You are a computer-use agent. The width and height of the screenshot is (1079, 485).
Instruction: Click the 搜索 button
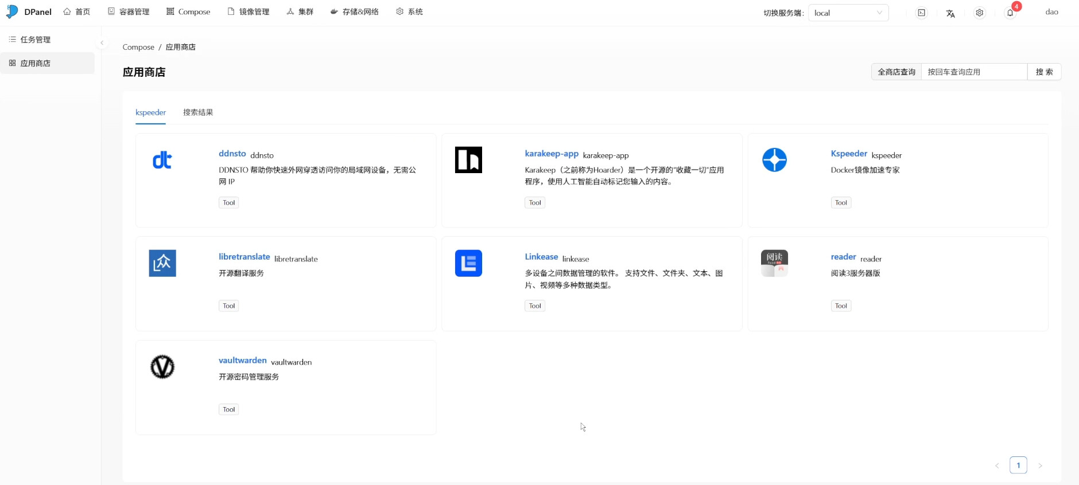point(1044,72)
